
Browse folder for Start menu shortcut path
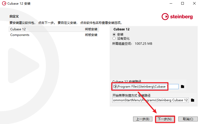click(193, 100)
